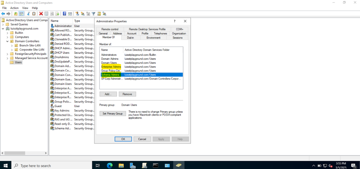Expand the Saved Queries tree node
This screenshot has height=169, width=360.
3,24
